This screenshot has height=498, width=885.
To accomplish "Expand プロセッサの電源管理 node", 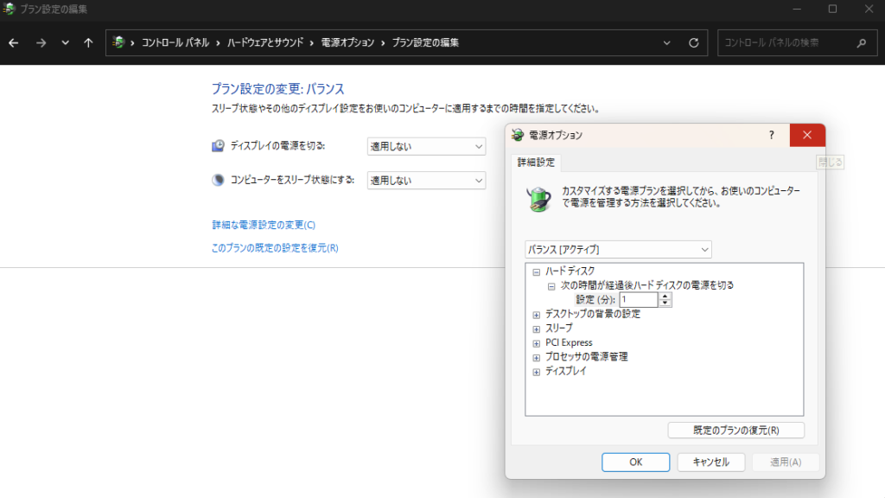I will click(x=537, y=357).
